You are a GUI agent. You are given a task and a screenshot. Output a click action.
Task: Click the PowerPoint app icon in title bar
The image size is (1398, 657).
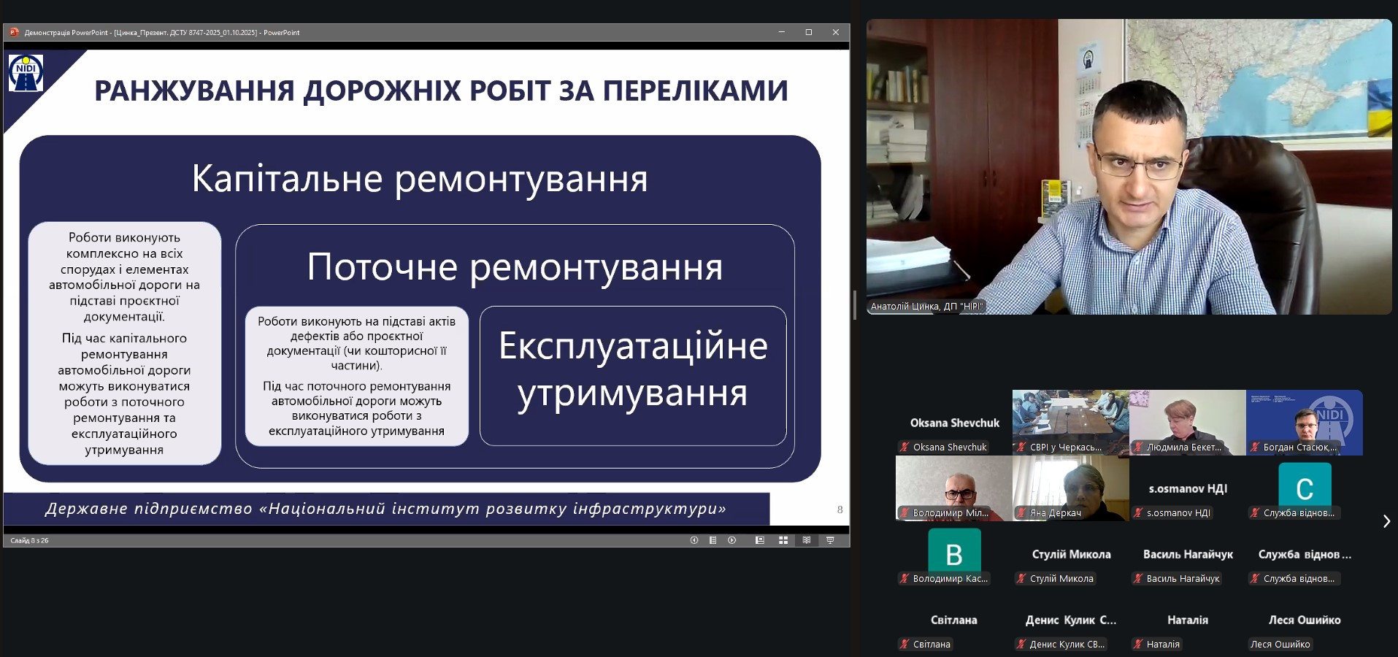[13, 32]
